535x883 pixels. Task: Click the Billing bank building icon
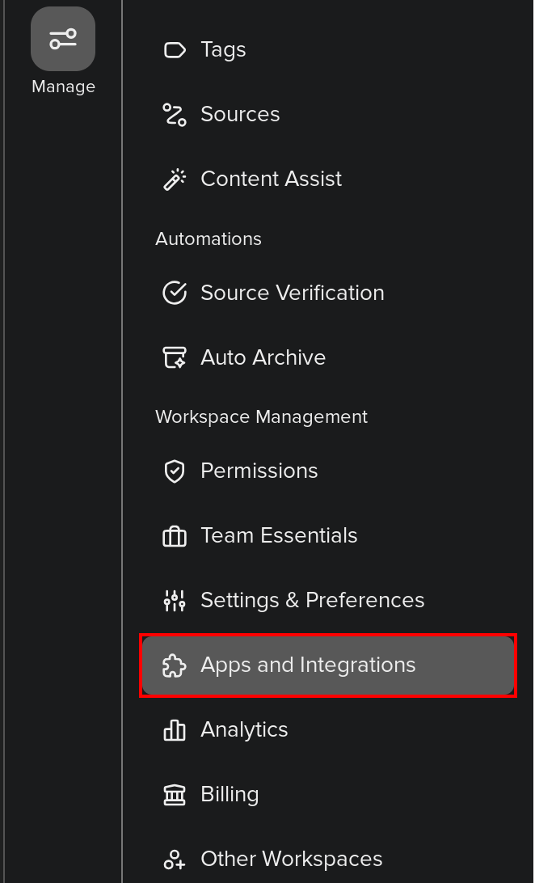coord(175,795)
